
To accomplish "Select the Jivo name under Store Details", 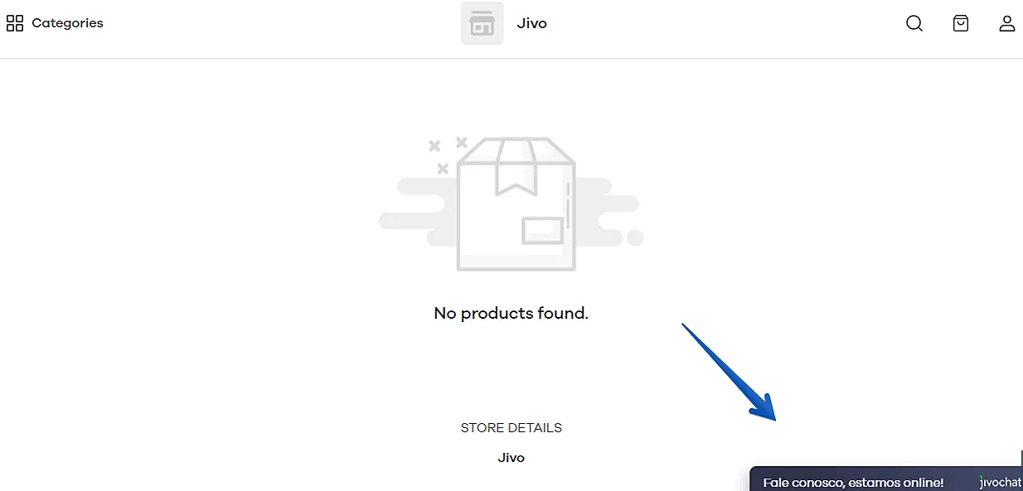I will pyautogui.click(x=511, y=458).
